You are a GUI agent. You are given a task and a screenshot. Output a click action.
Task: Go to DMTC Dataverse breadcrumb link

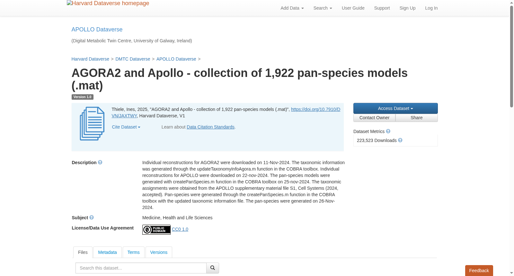click(133, 59)
